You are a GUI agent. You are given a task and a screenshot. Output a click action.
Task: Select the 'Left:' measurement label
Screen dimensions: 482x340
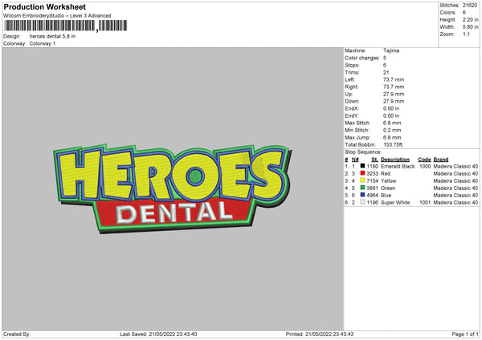pos(349,79)
